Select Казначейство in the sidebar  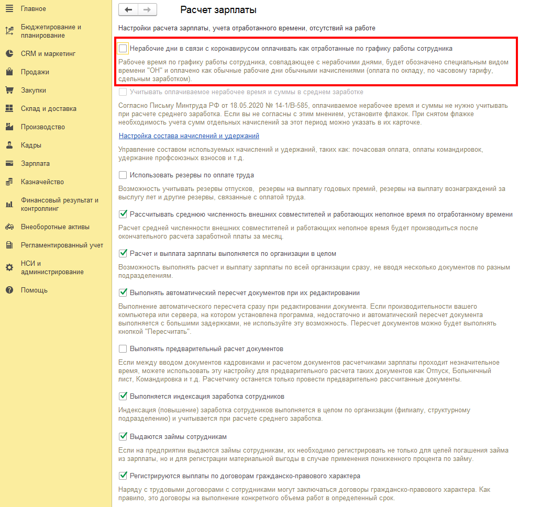[x=42, y=182]
